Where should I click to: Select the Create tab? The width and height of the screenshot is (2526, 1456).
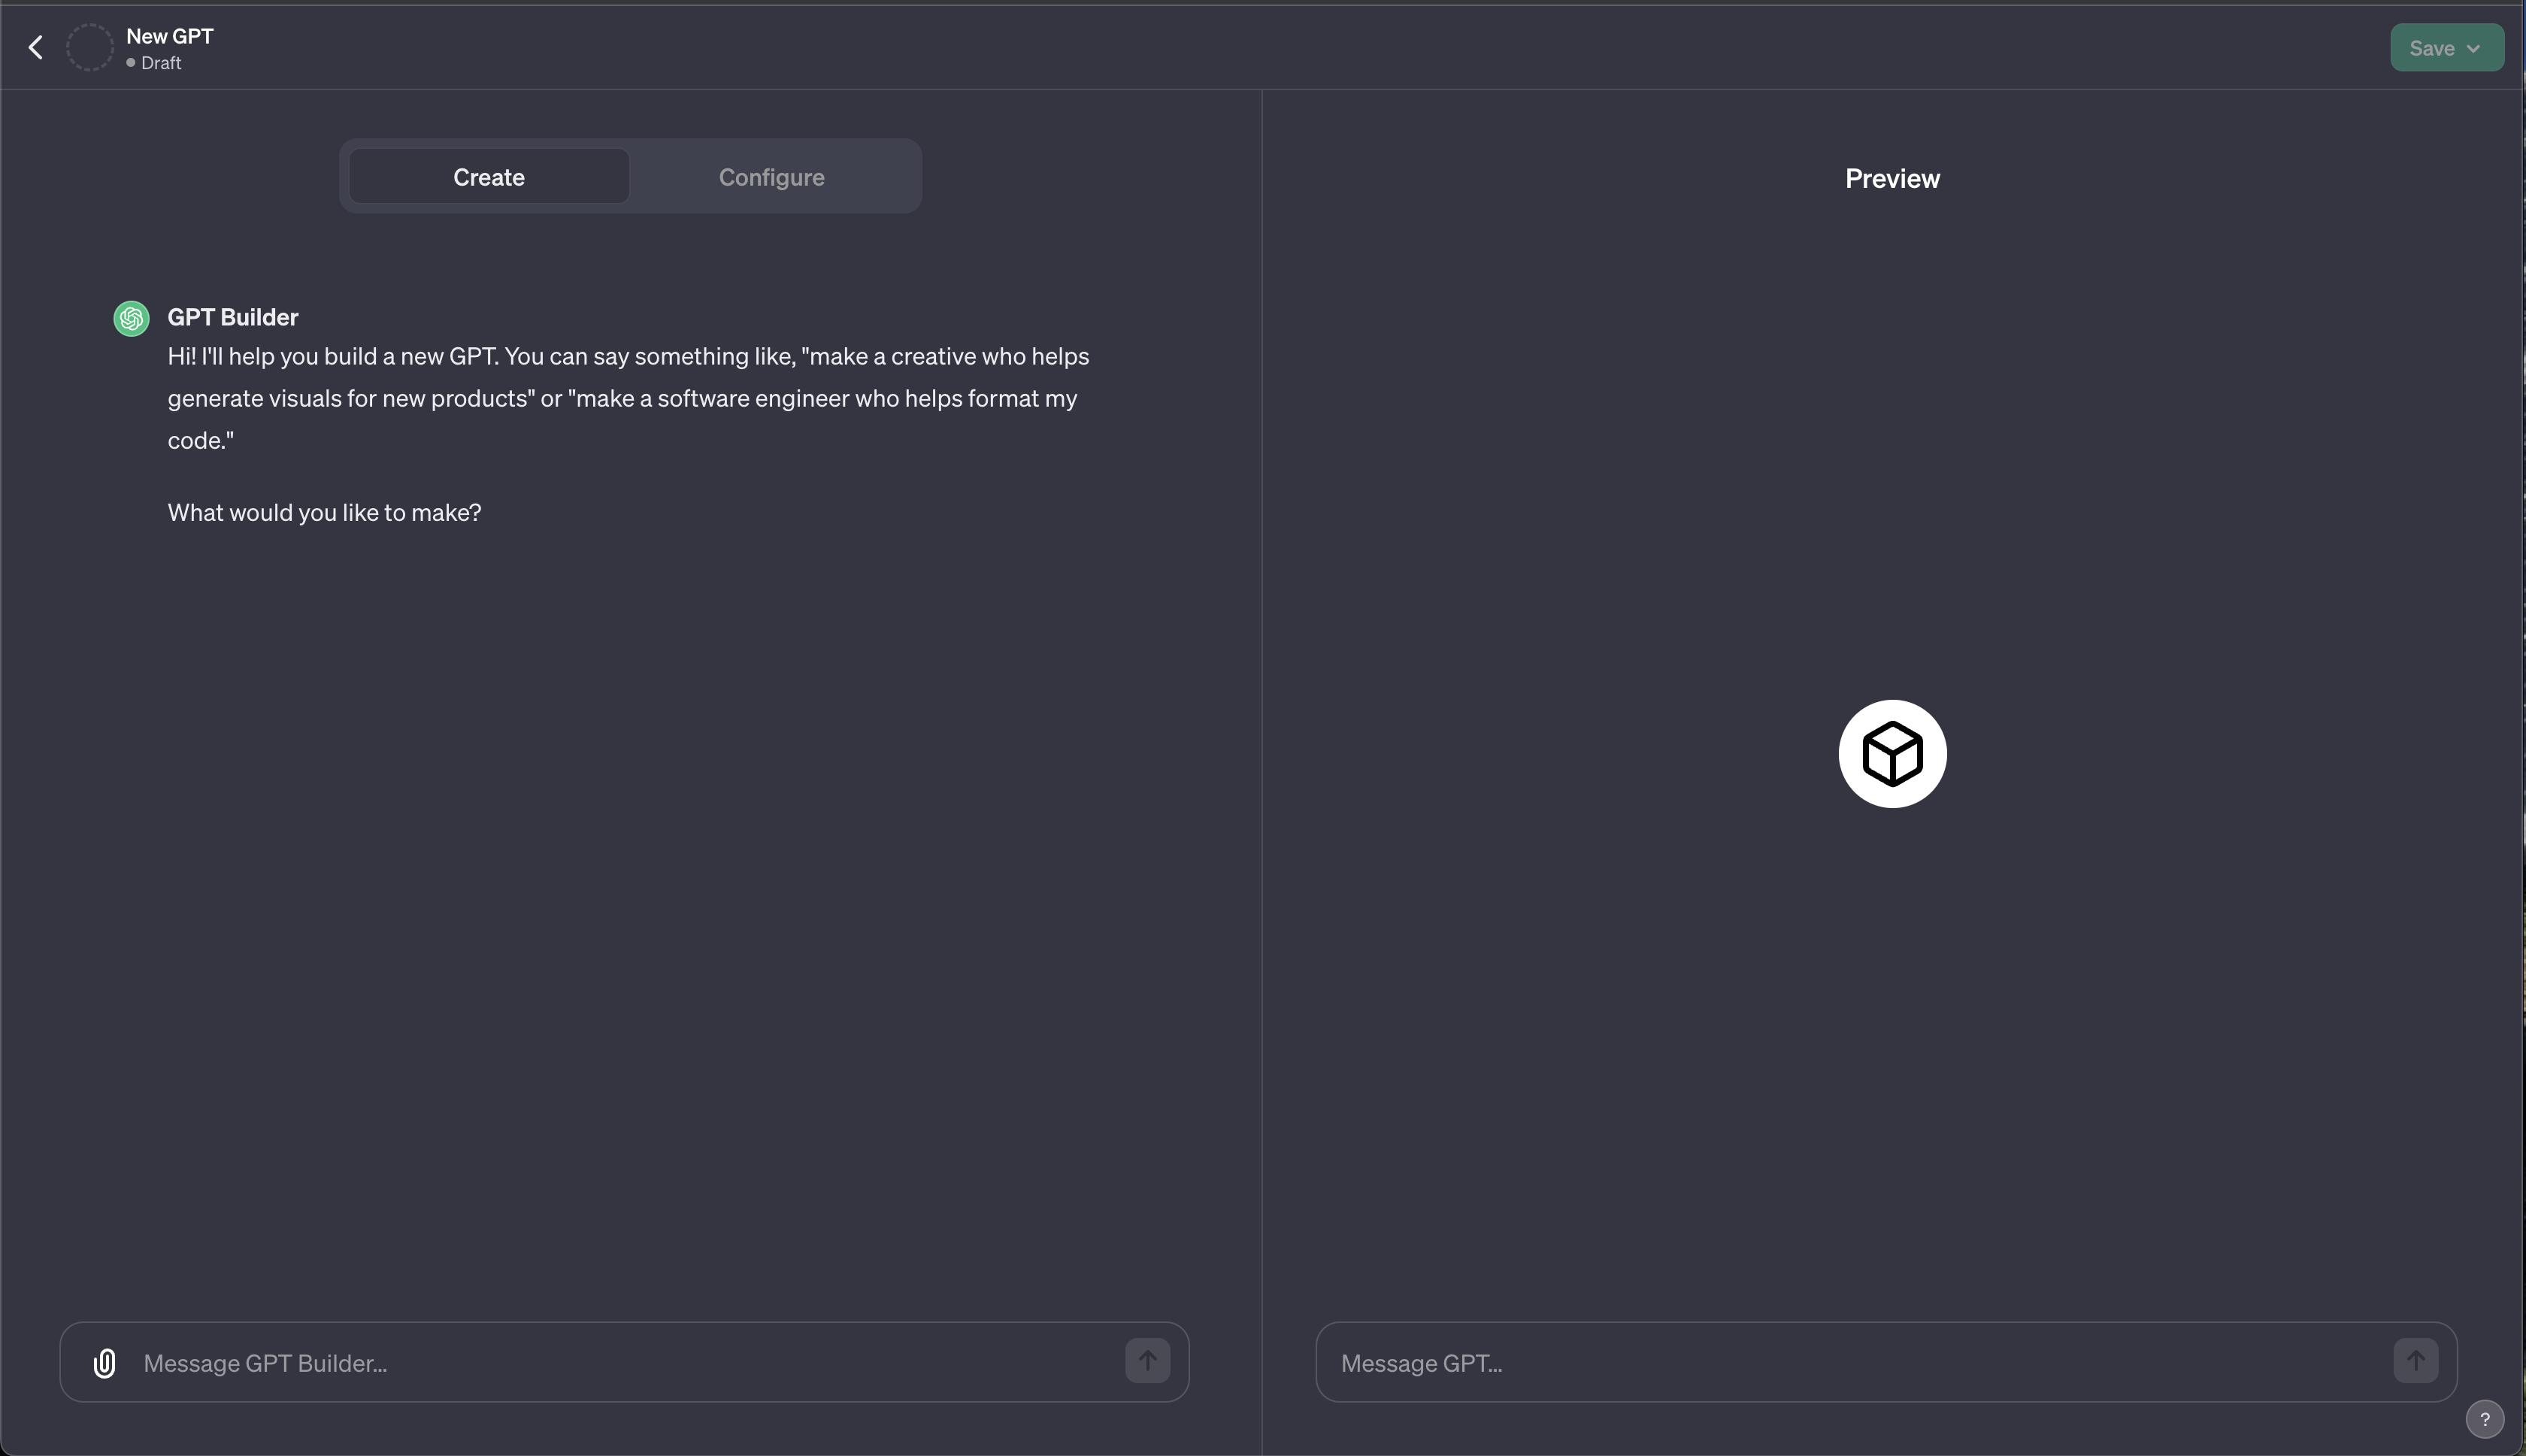click(488, 176)
